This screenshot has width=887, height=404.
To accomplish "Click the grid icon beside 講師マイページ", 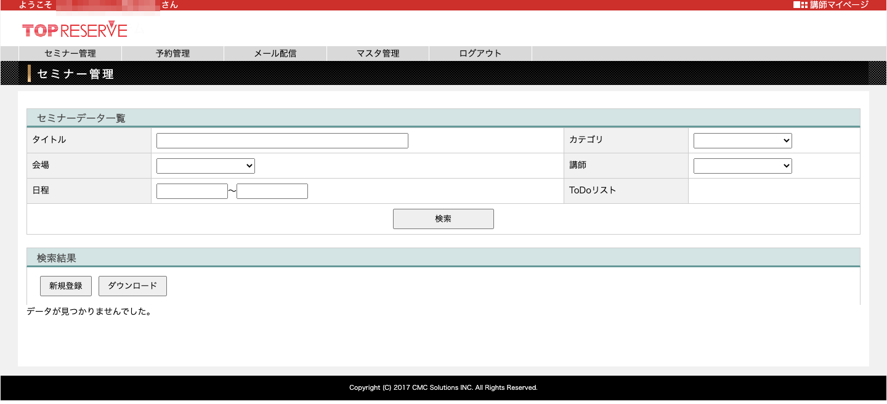I will (800, 5).
